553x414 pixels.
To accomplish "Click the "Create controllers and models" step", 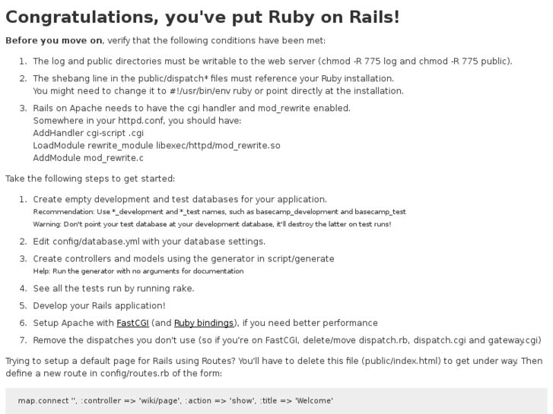I will pyautogui.click(x=183, y=259).
